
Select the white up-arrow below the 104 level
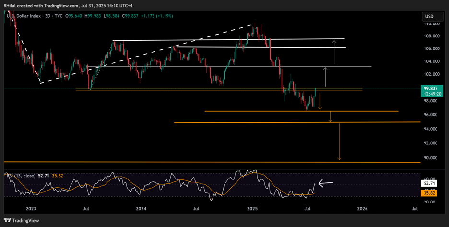pyautogui.click(x=325, y=77)
